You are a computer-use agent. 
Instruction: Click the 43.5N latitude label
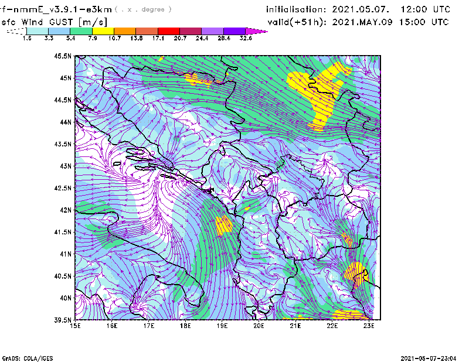pos(63,144)
